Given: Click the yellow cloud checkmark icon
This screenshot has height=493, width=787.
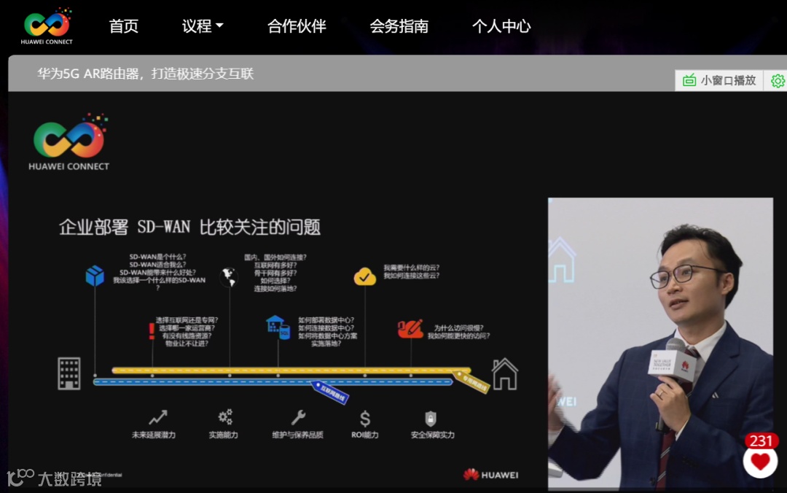Looking at the screenshot, I should [365, 276].
